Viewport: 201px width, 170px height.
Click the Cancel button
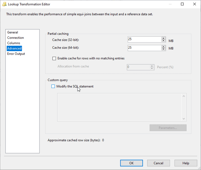coord(158,163)
